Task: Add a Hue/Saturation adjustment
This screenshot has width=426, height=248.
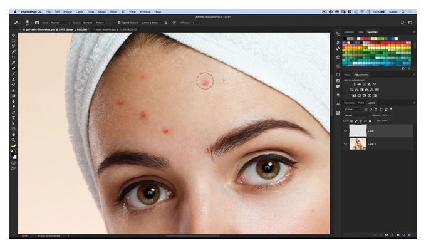Action: pos(351,90)
